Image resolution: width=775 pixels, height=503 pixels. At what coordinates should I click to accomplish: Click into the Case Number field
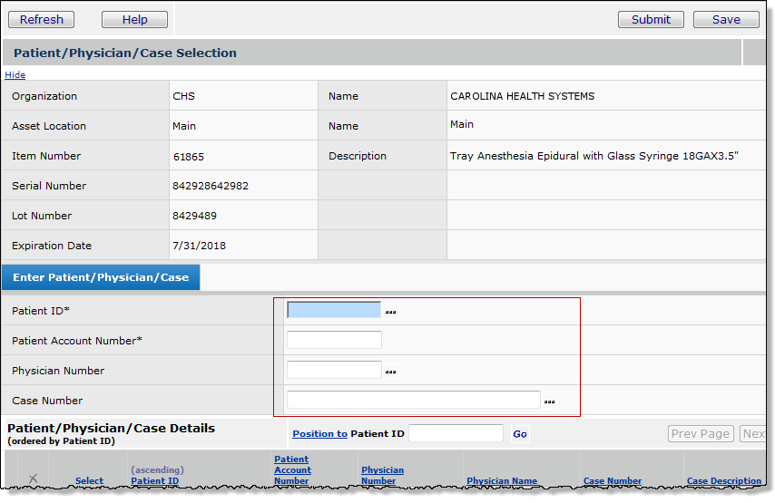[413, 400]
